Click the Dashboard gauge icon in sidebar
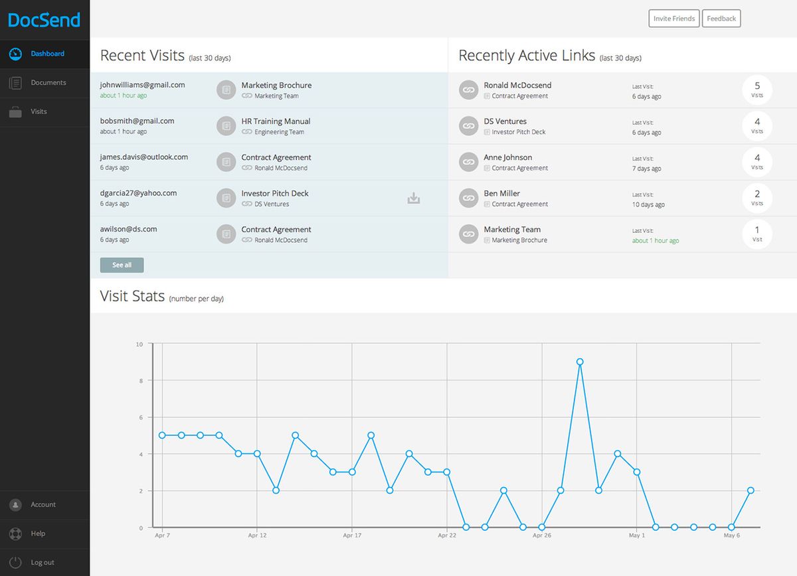The height and width of the screenshot is (576, 797). pos(16,54)
